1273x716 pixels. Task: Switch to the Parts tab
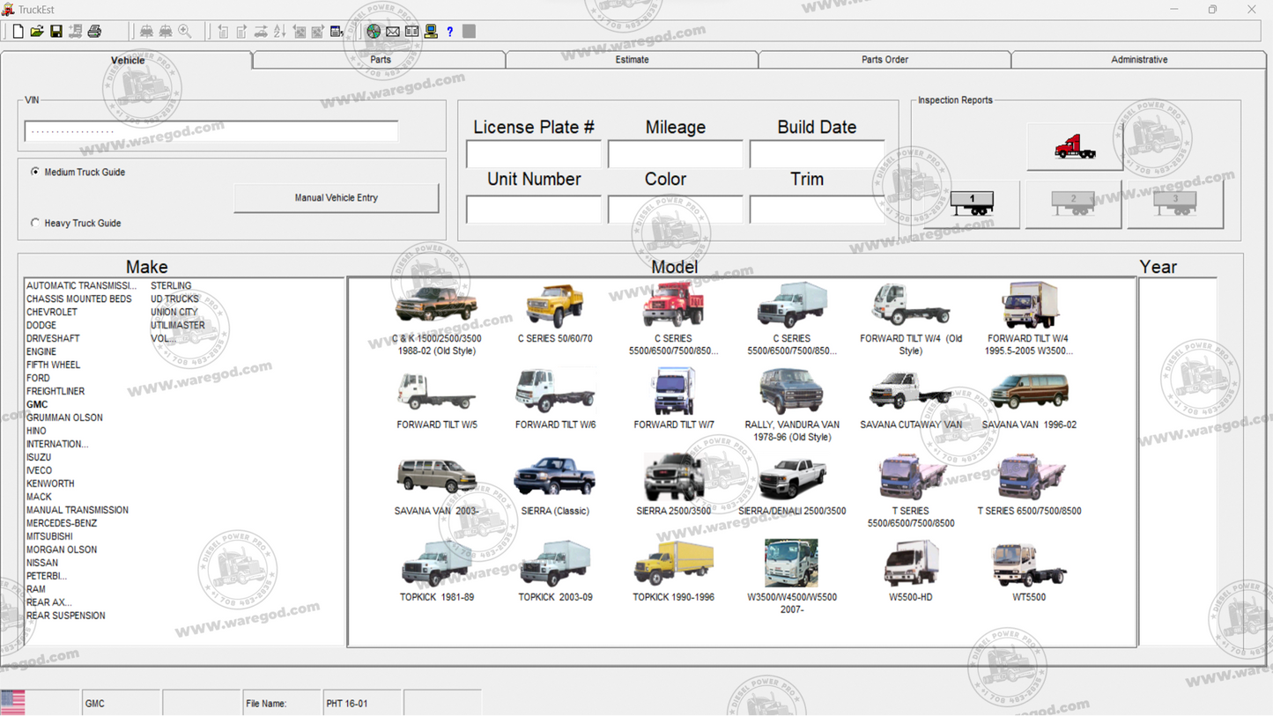pos(379,59)
